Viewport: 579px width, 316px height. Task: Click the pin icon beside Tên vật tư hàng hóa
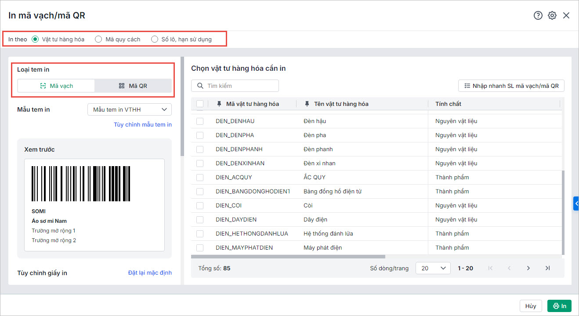307,104
